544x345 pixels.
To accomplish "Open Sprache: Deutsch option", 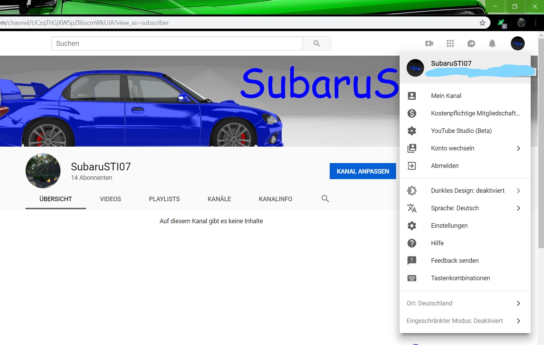I will coord(465,208).
